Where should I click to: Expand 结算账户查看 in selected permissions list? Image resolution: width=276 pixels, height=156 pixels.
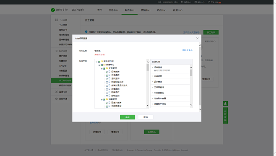[x=152, y=99]
